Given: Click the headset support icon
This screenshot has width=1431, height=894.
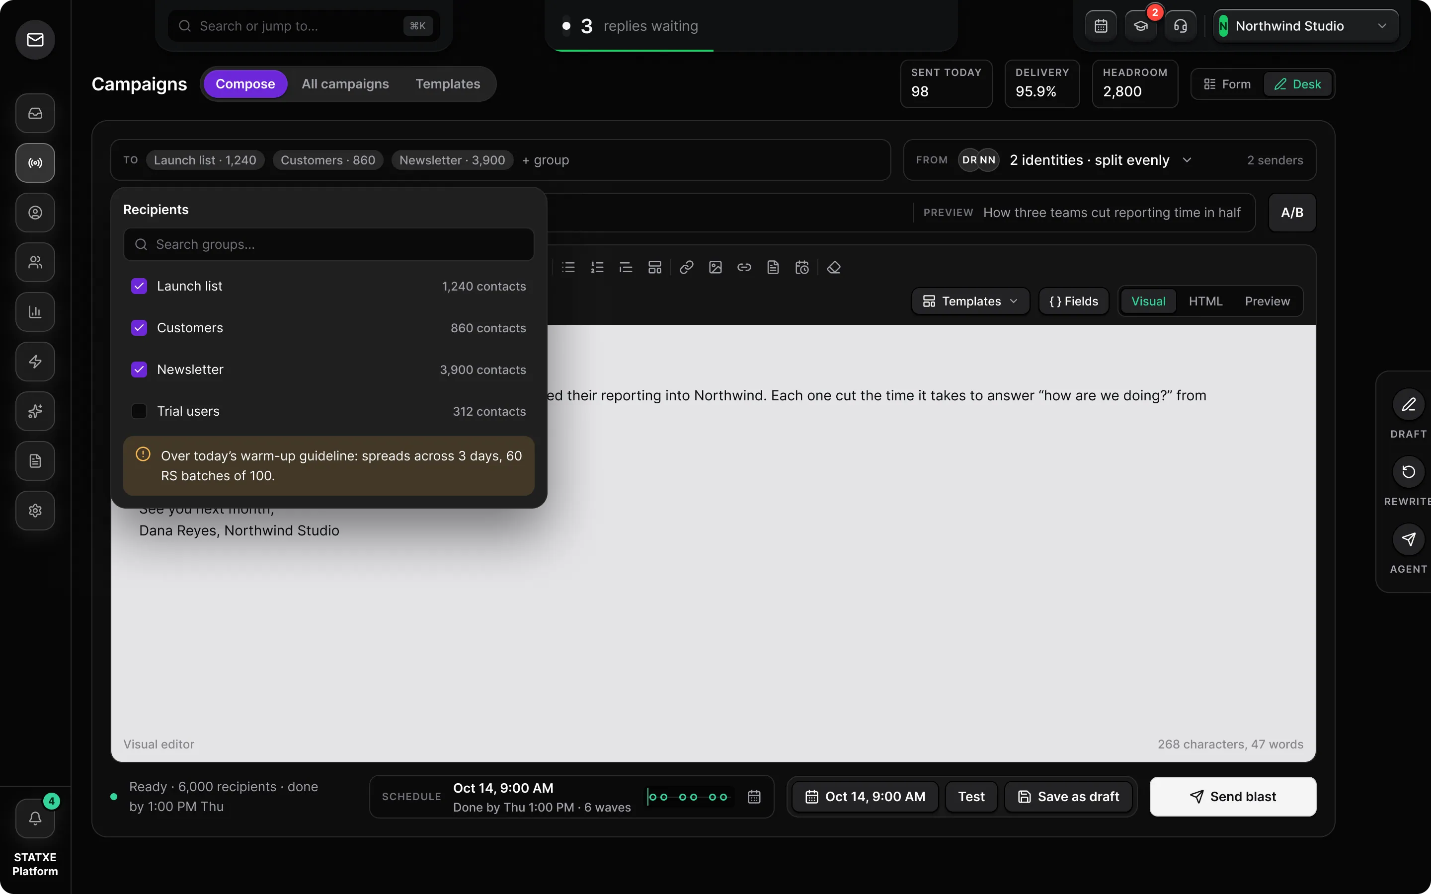Looking at the screenshot, I should click(x=1180, y=26).
